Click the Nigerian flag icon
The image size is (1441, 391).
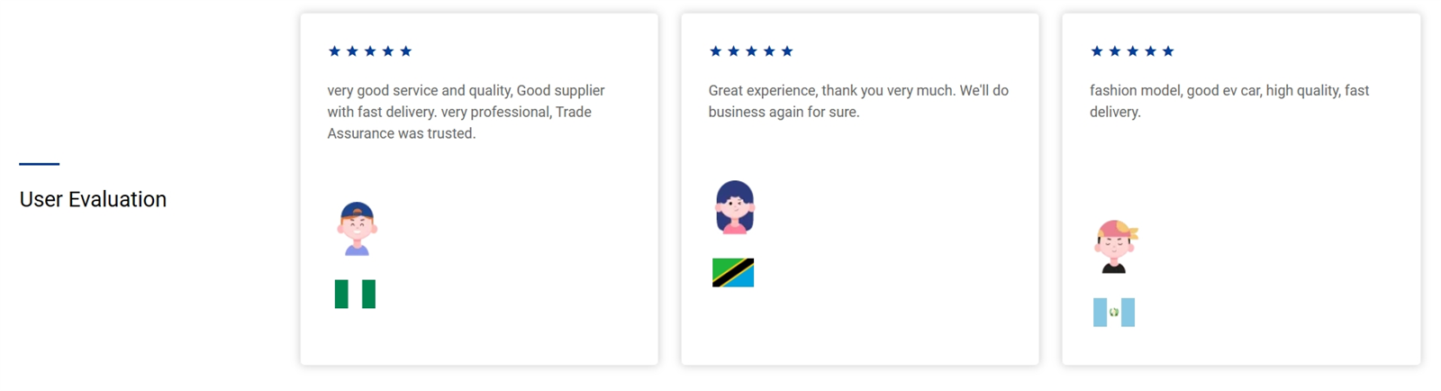[355, 295]
